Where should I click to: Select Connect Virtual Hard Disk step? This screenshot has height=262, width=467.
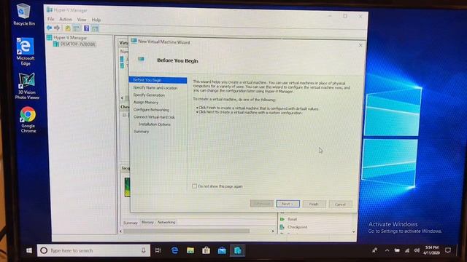point(154,117)
